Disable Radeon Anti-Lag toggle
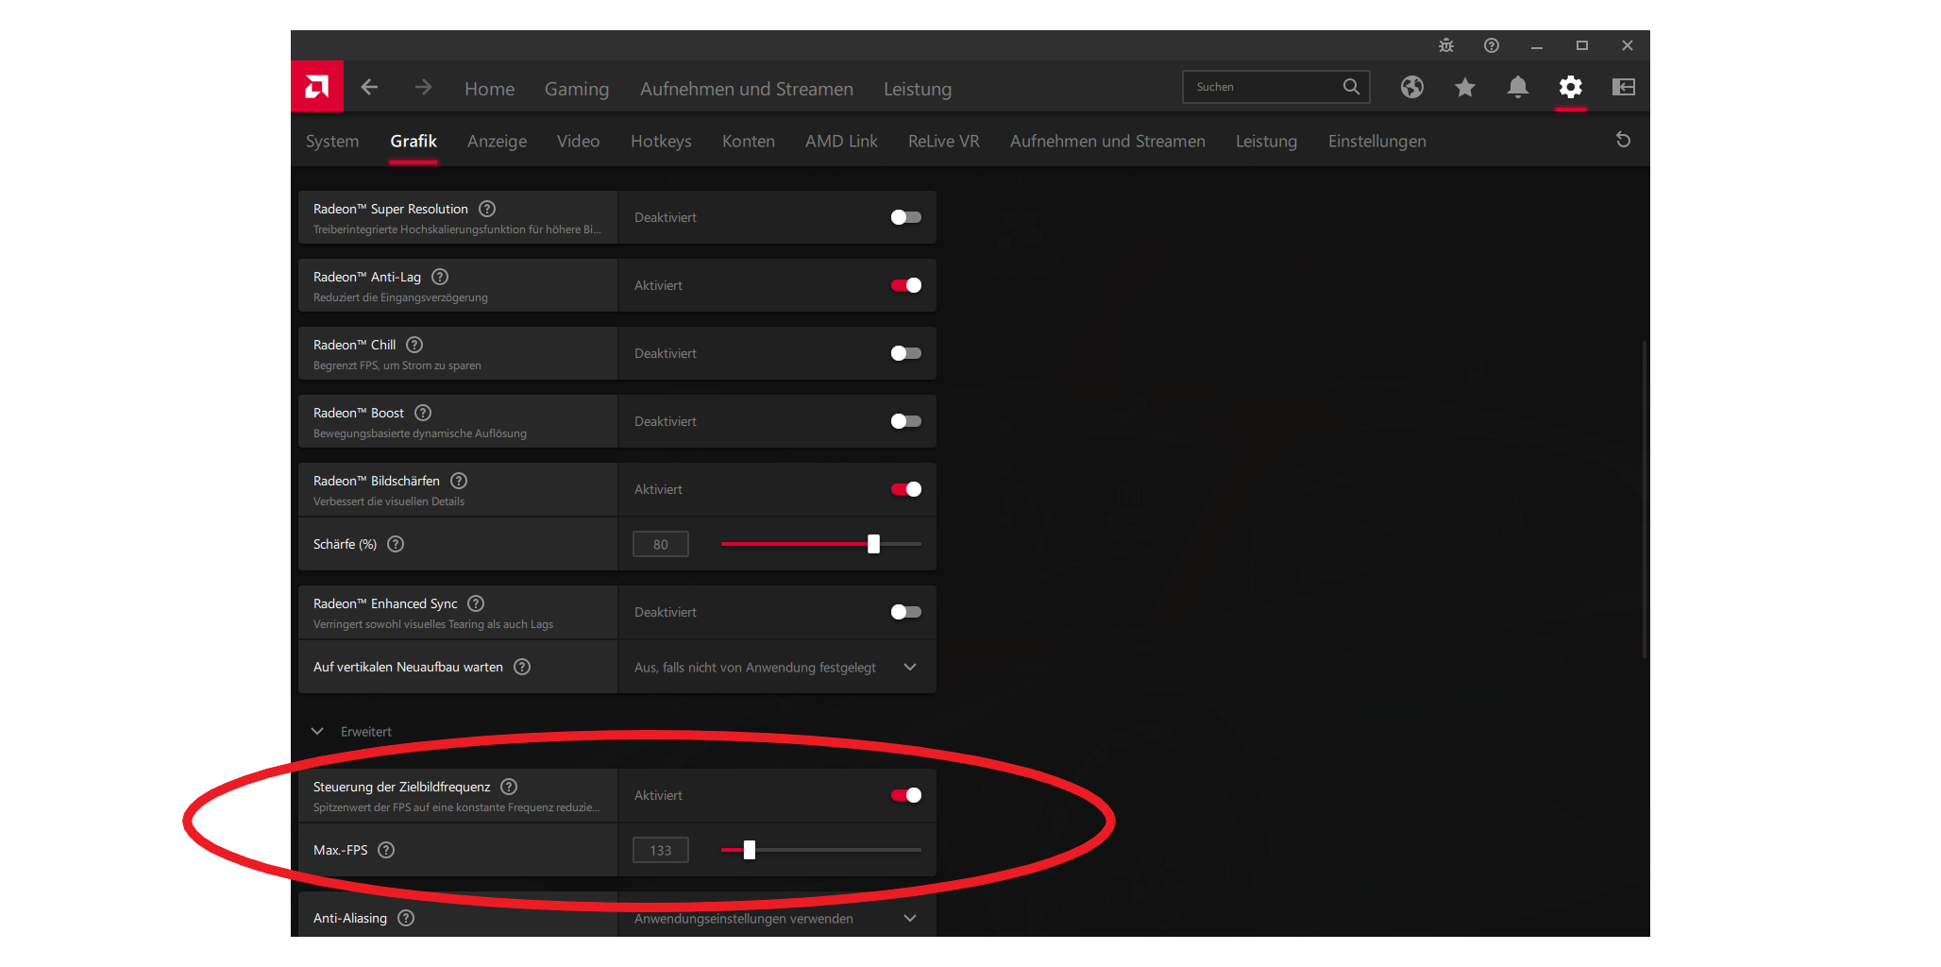This screenshot has height=967, width=1941. pos(905,285)
